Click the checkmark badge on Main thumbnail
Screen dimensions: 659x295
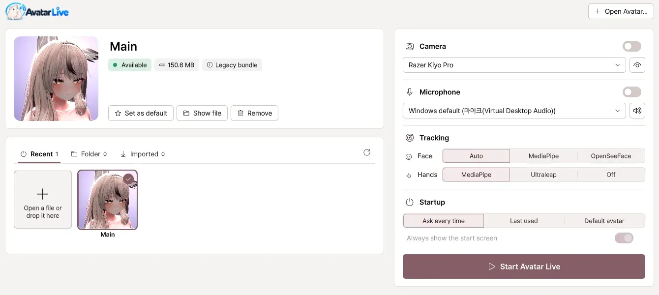point(128,179)
